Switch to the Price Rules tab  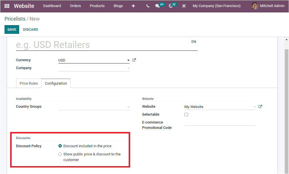coord(29,83)
